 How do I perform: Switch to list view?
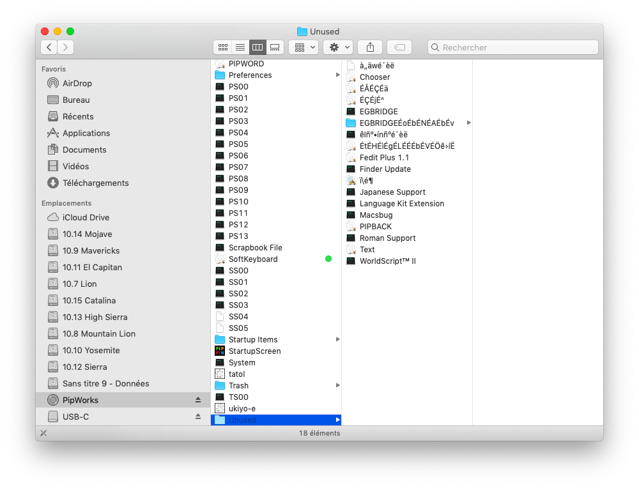[x=240, y=47]
